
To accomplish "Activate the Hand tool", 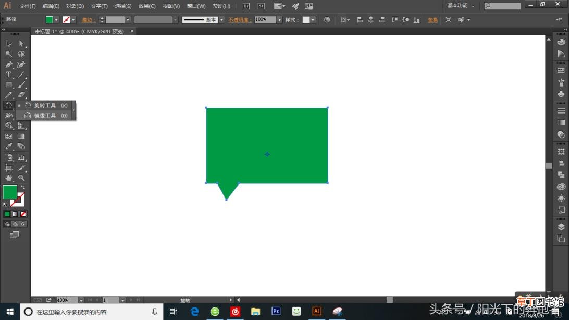I will (x=9, y=178).
